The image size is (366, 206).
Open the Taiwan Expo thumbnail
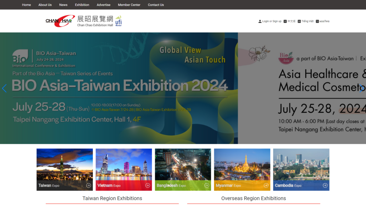click(65, 170)
